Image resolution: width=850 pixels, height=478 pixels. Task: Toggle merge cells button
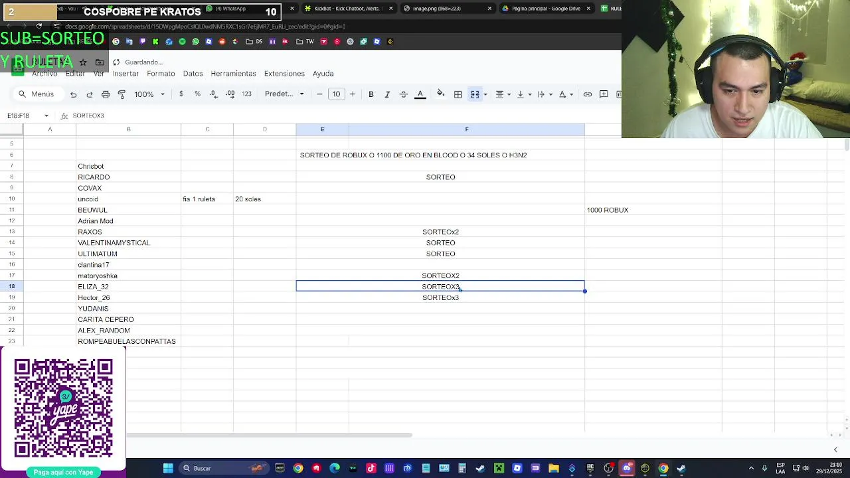pyautogui.click(x=475, y=94)
